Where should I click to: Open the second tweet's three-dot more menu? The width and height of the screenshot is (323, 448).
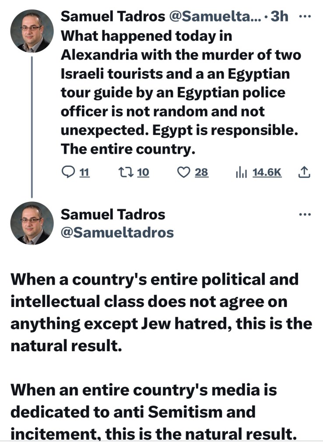(x=304, y=215)
